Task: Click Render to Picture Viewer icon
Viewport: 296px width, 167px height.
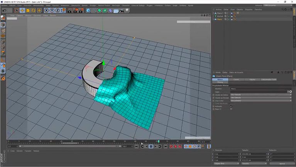Action: pyautogui.click(x=76, y=10)
